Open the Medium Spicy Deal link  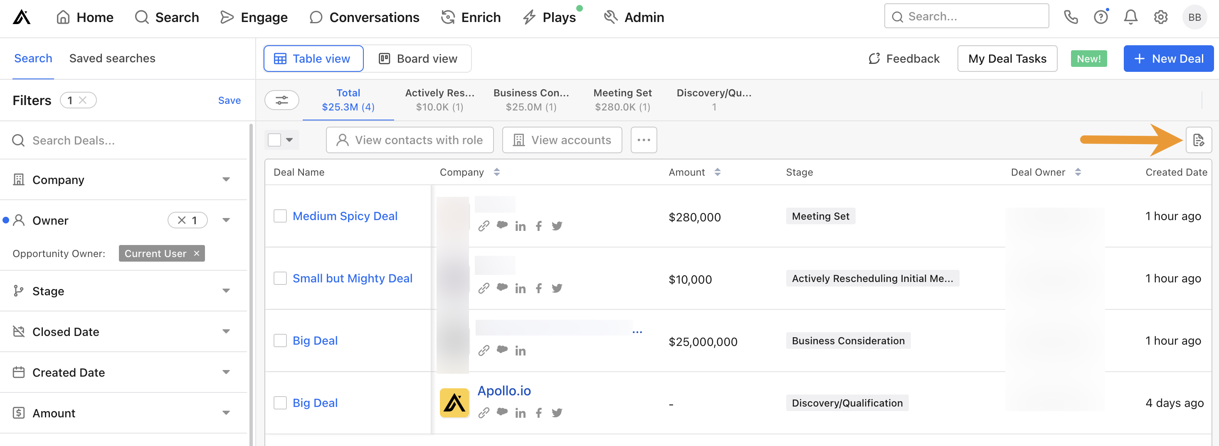coord(345,216)
